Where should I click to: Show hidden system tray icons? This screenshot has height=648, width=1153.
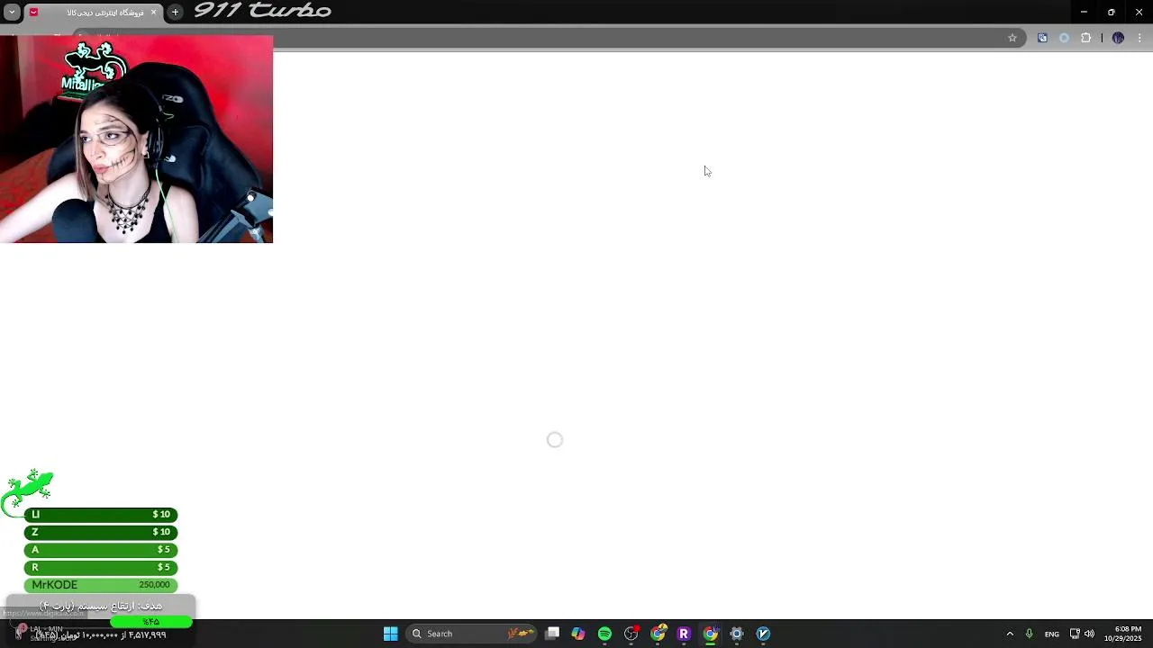(1010, 634)
